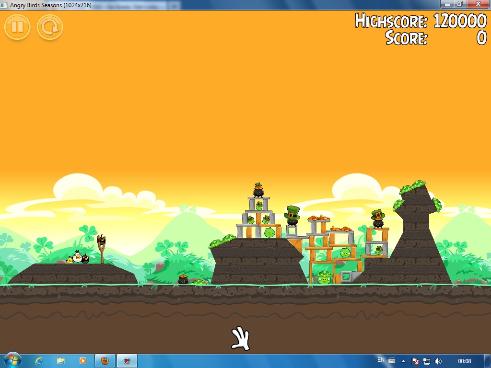Open Windows Explorer folder on the taskbar

(61, 360)
